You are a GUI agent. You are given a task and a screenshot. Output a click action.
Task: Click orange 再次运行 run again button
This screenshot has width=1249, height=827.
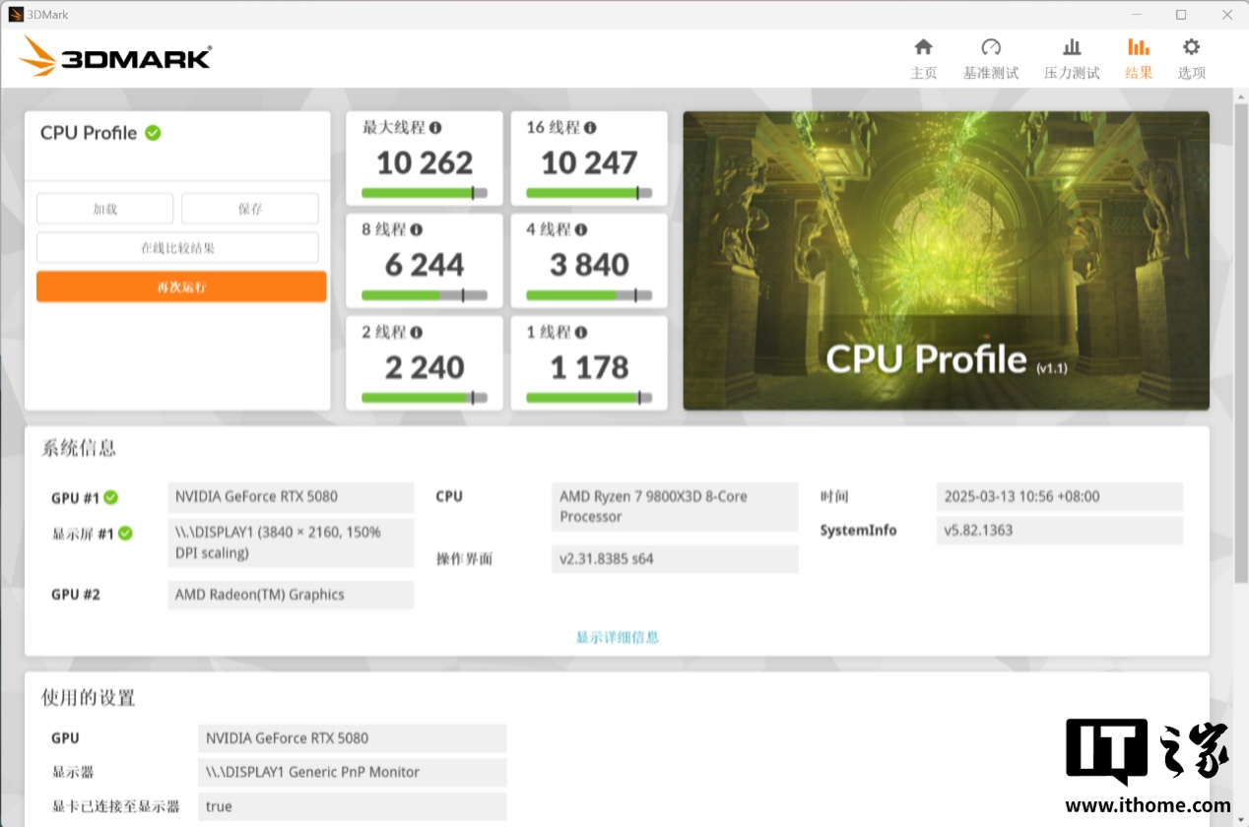pos(181,287)
